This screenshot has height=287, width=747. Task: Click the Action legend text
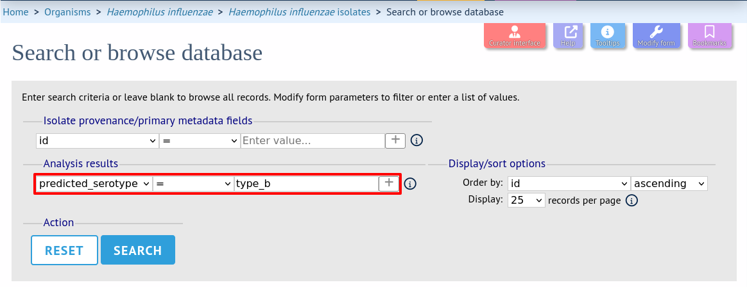point(58,222)
